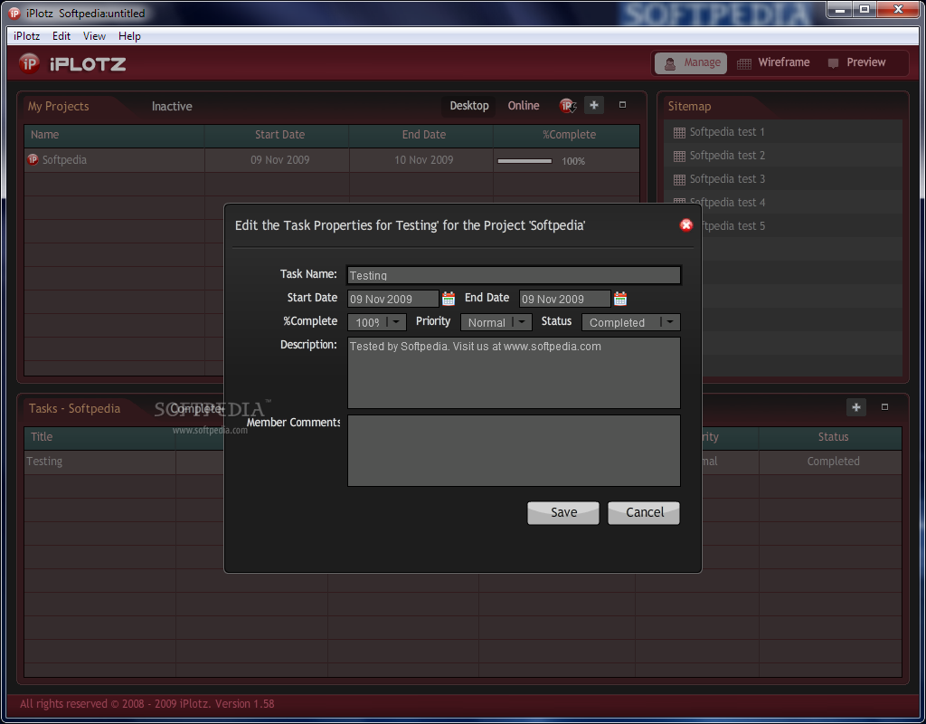Screen dimensions: 926x724
Task: Click the 09 Nov 2009 project start date
Action: click(279, 159)
